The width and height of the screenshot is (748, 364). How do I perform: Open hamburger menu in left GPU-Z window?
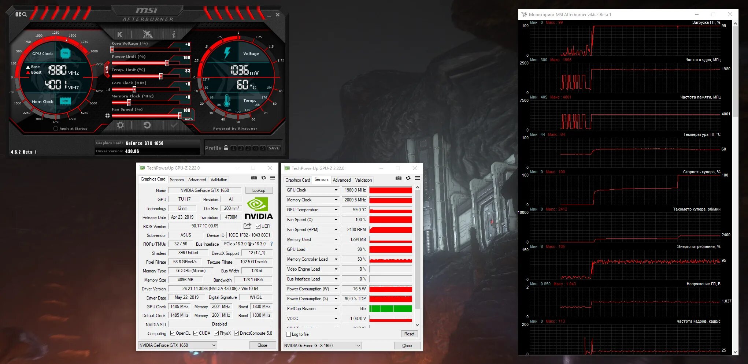click(x=273, y=178)
